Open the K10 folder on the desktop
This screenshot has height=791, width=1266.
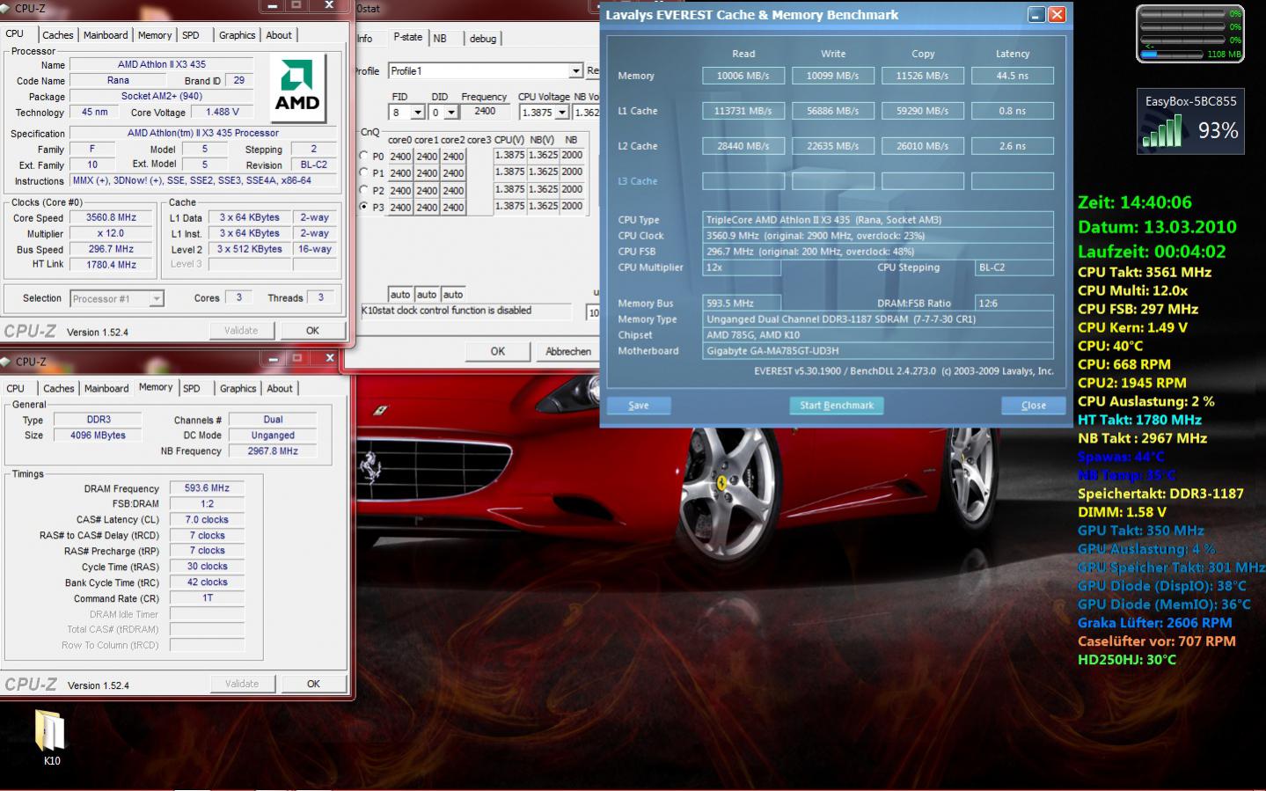[x=51, y=737]
